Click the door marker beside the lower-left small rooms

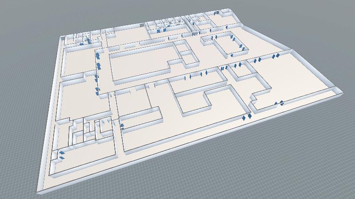[x=122, y=126]
